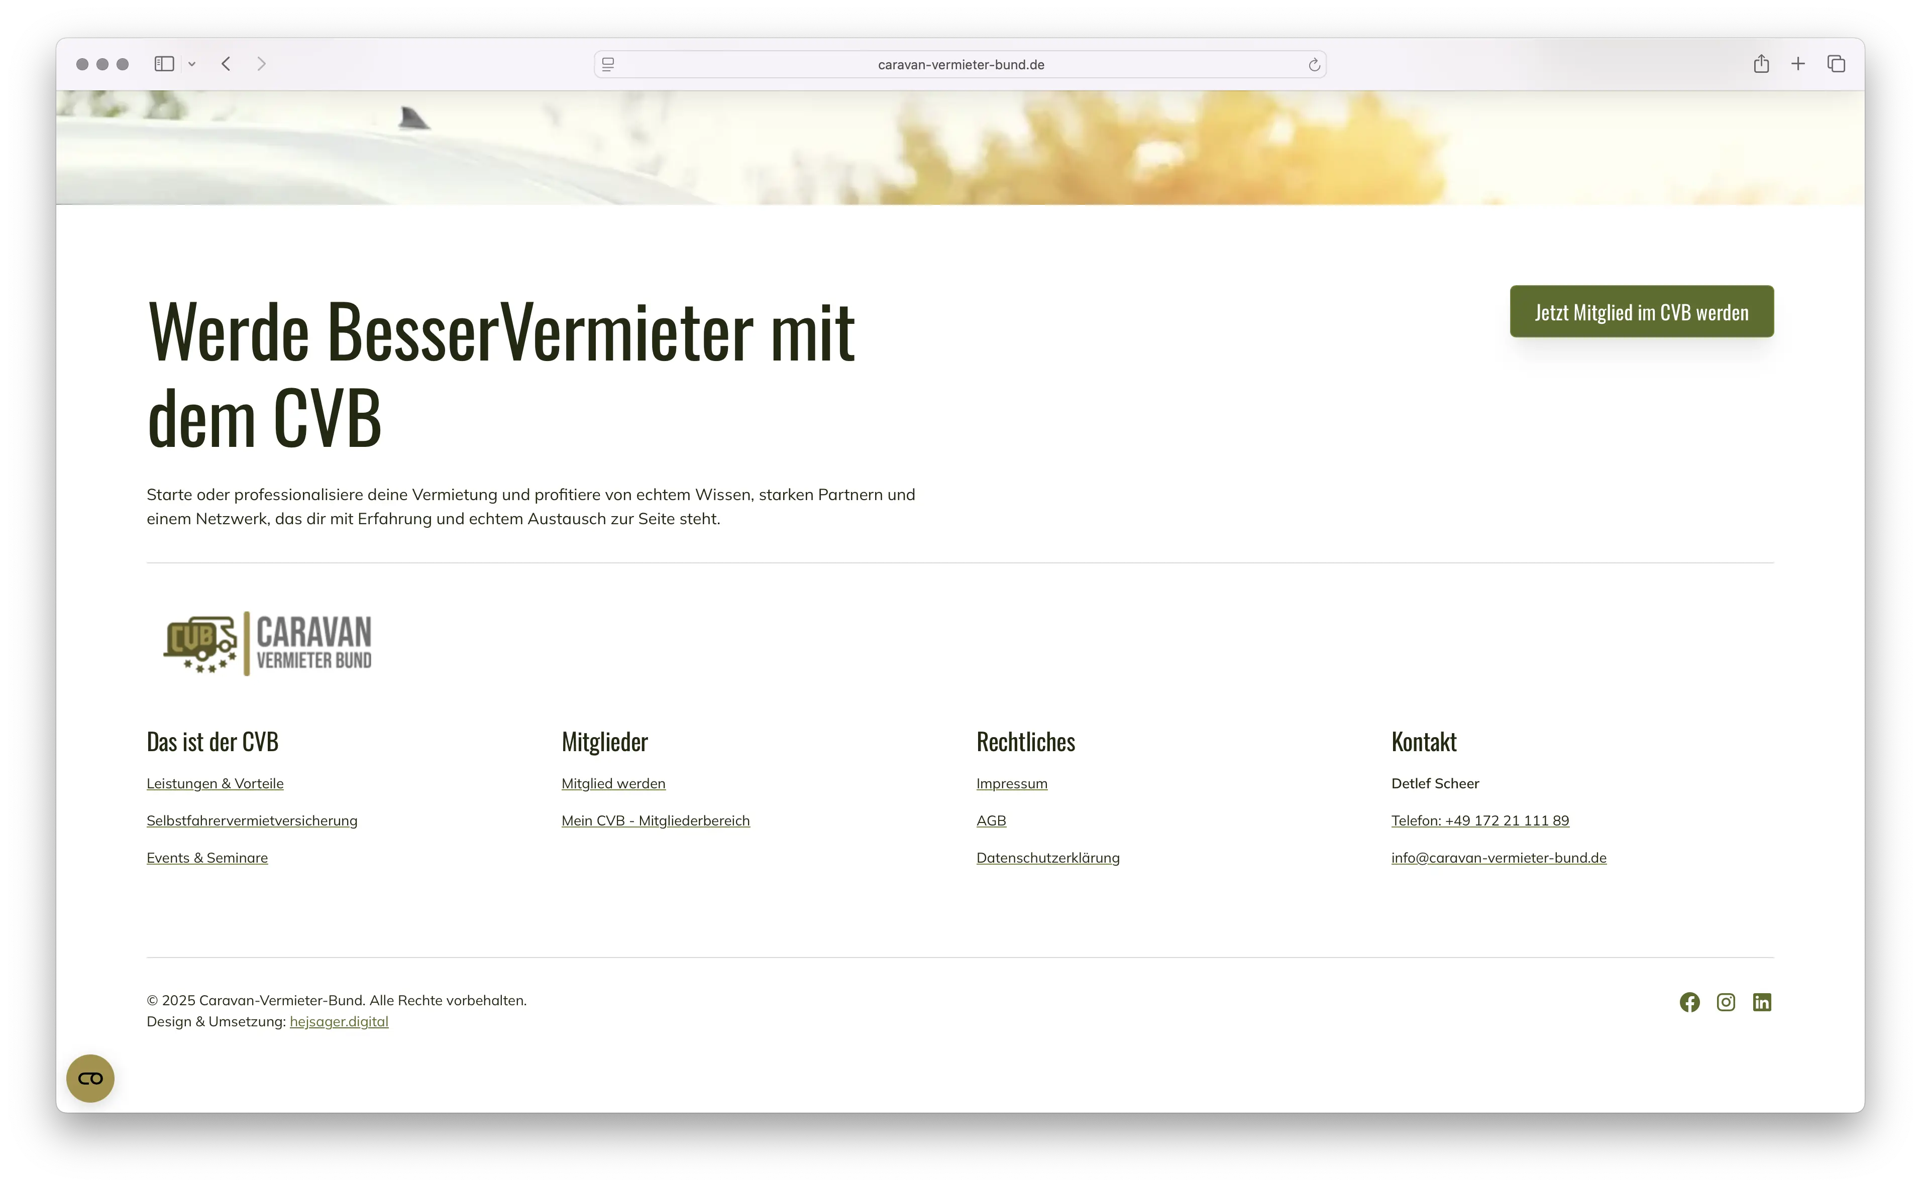This screenshot has height=1187, width=1921.
Task: Email info@caravan-vermieter-bund.de link
Action: click(1499, 858)
